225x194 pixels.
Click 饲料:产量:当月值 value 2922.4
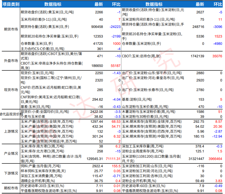98,166
